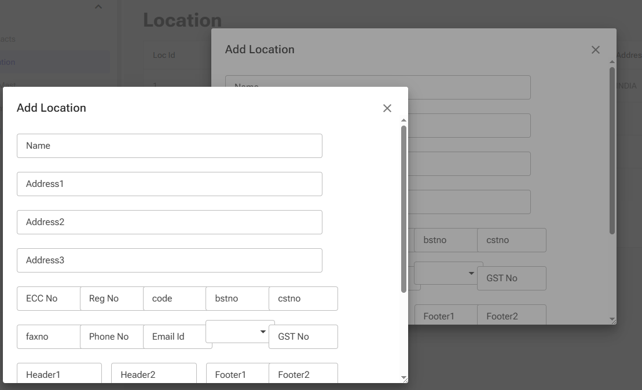The width and height of the screenshot is (642, 390).
Task: Focus the ECC No input
Action: click(x=49, y=299)
